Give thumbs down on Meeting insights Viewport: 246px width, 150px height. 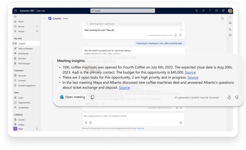point(237,97)
